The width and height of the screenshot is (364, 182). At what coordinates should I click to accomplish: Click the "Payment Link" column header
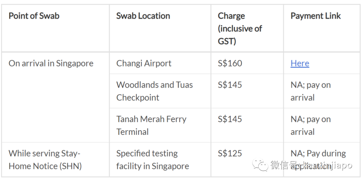(315, 16)
